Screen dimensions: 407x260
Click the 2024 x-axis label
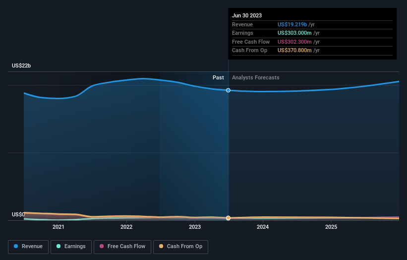pos(263,227)
